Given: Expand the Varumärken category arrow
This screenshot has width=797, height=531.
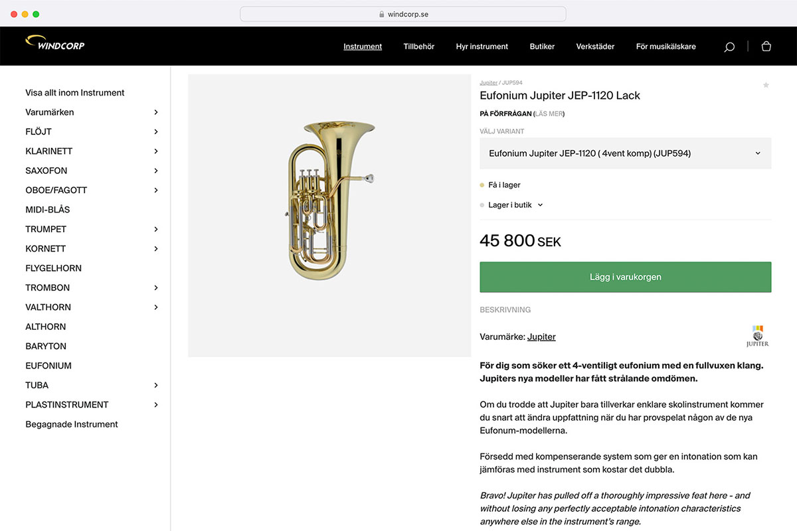Looking at the screenshot, I should coord(156,112).
